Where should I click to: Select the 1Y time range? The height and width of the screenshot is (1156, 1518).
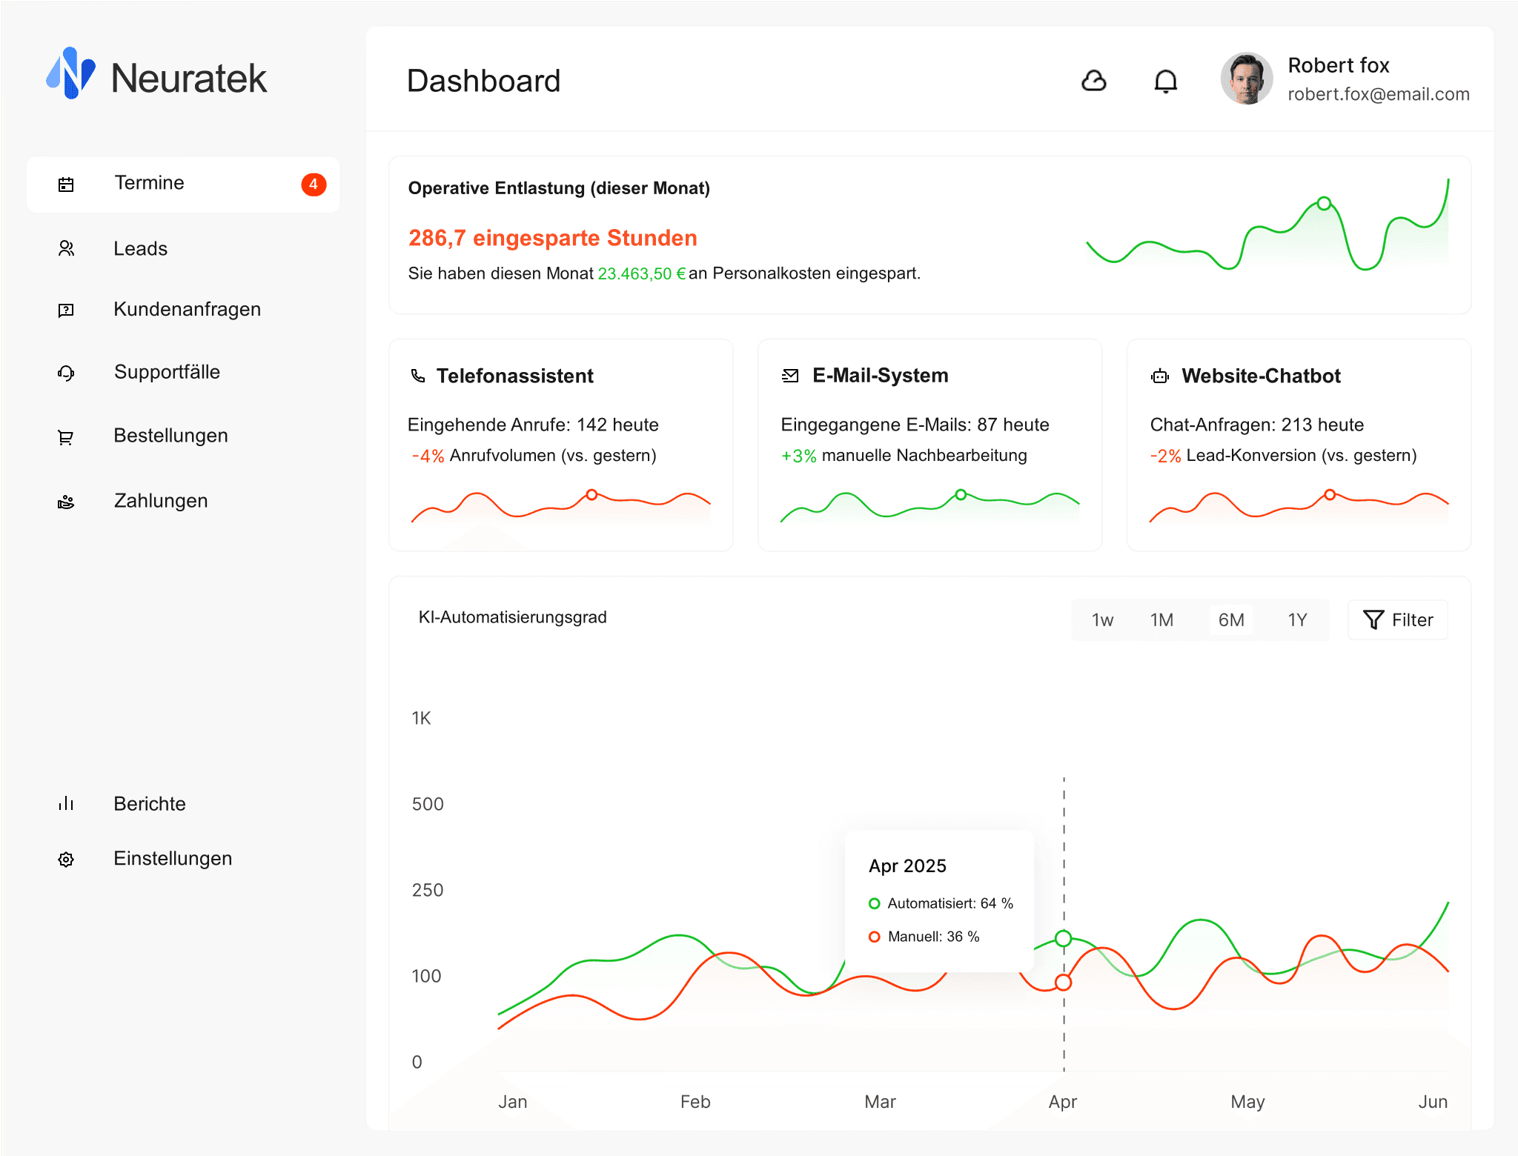(x=1297, y=620)
